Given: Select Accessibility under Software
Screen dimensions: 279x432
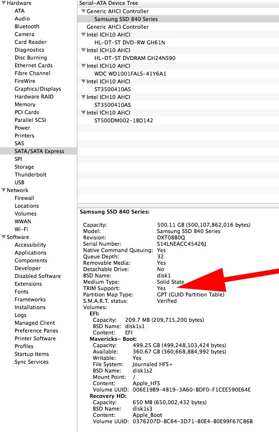Looking at the screenshot, I should point(30,245).
